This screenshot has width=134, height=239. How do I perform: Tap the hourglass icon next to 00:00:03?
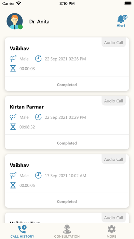point(13,68)
